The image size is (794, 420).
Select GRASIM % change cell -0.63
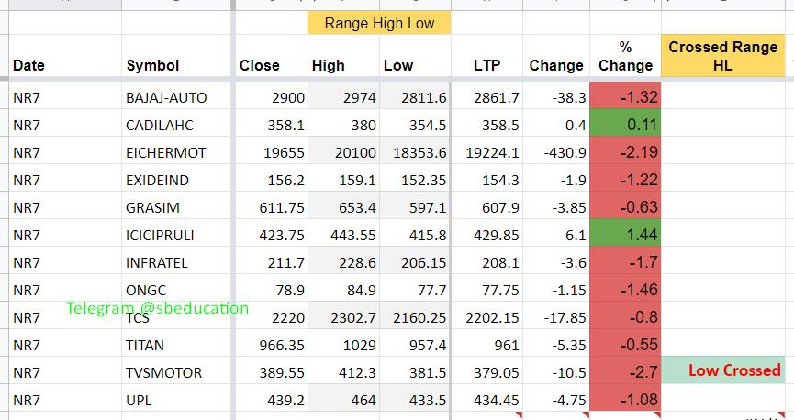[625, 206]
